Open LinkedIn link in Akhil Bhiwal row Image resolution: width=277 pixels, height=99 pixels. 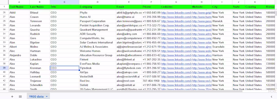[176, 13]
